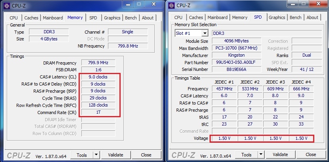
Task: Click Tools button in left window
Action: [82, 155]
